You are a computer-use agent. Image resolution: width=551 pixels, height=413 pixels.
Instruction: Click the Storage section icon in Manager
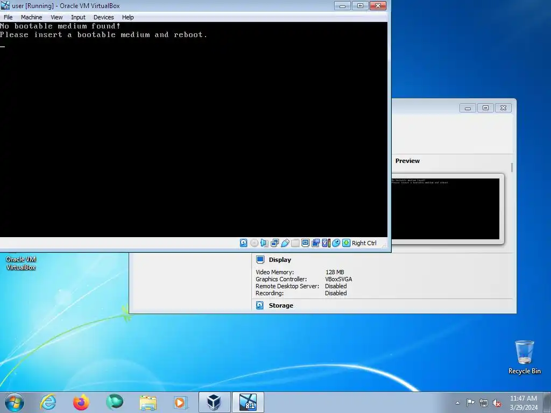click(x=260, y=305)
